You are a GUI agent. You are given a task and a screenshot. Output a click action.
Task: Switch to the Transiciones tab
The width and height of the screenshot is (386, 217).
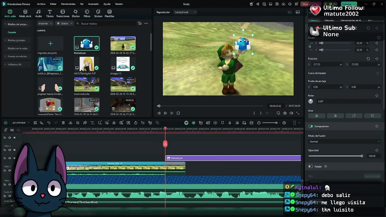tap(63, 14)
